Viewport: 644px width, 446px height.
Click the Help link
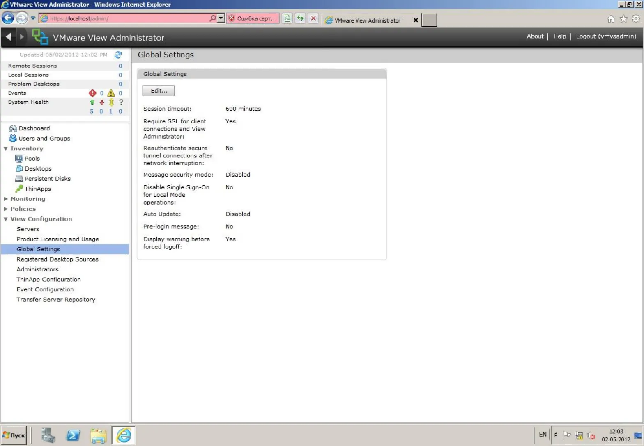coord(559,36)
